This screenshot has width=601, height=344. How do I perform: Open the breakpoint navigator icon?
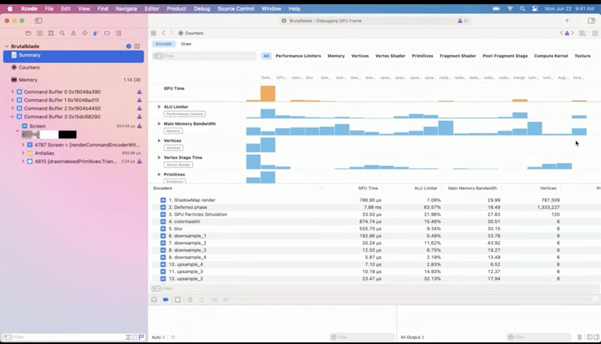pyautogui.click(x=107, y=33)
